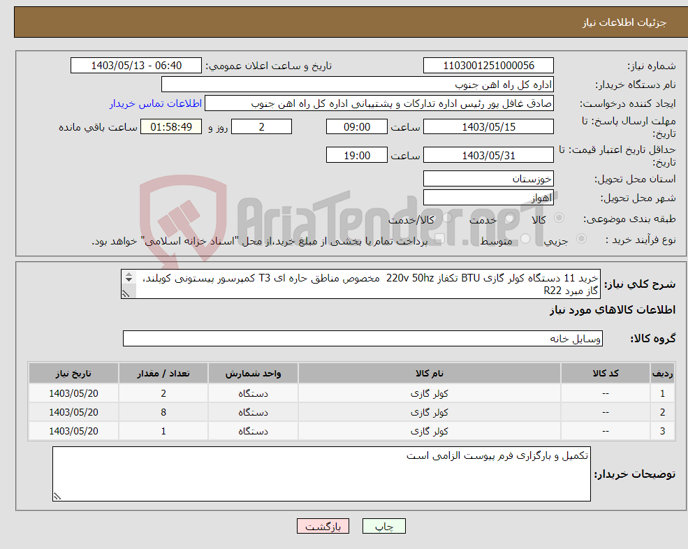Click date 1403/05/20 in row 1
Screen dimensions: 688x549
pos(73,393)
